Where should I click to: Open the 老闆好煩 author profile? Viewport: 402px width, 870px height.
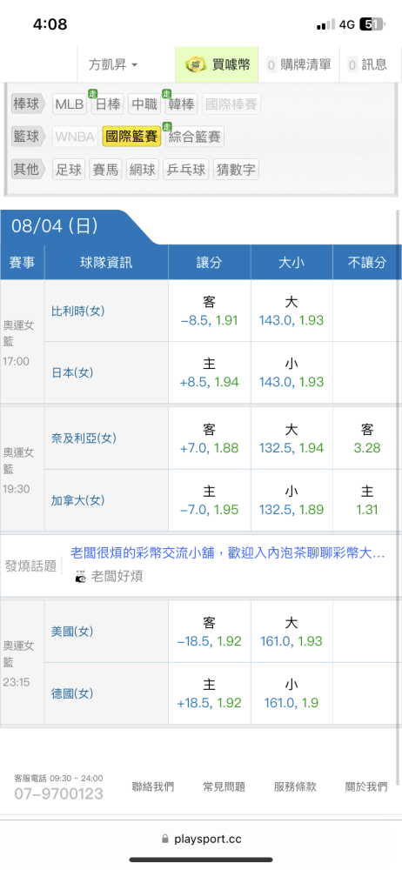coord(117,577)
